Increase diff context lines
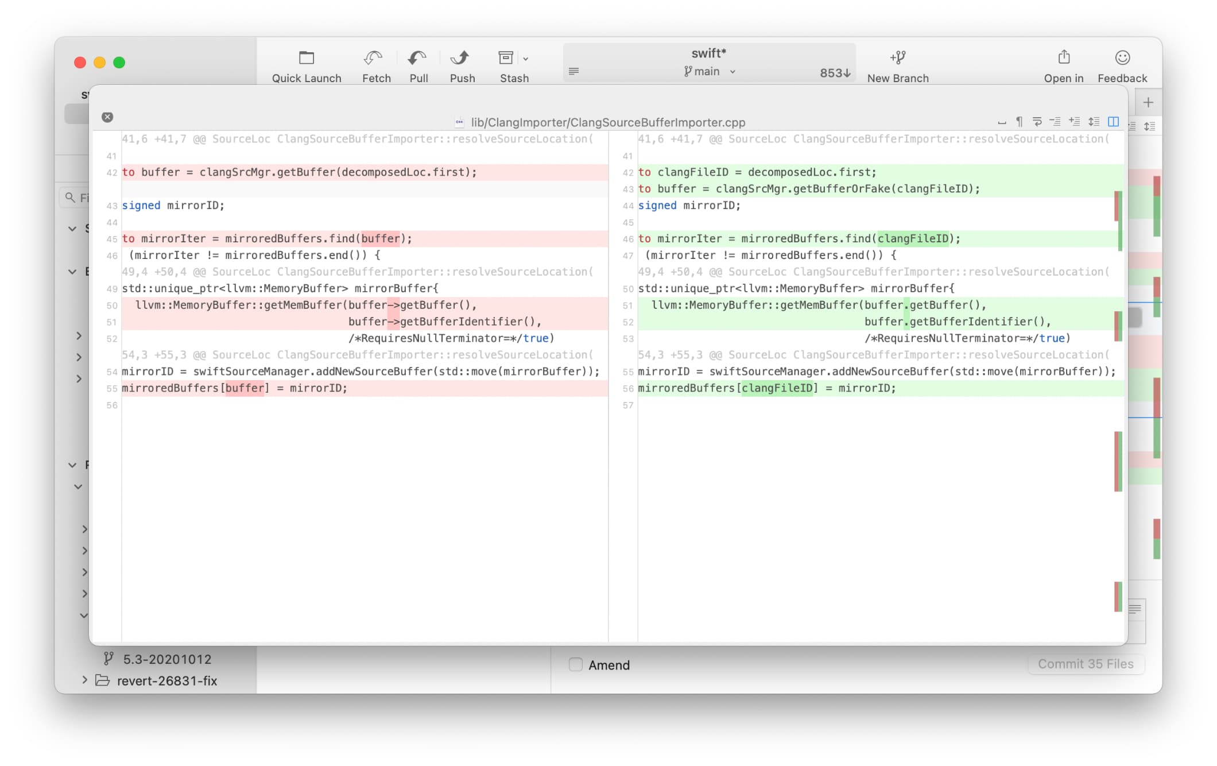This screenshot has width=1217, height=766. 1073,121
